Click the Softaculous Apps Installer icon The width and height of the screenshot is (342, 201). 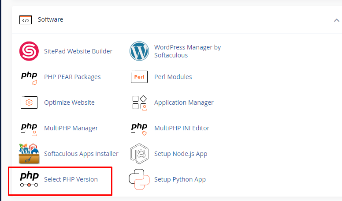click(29, 154)
